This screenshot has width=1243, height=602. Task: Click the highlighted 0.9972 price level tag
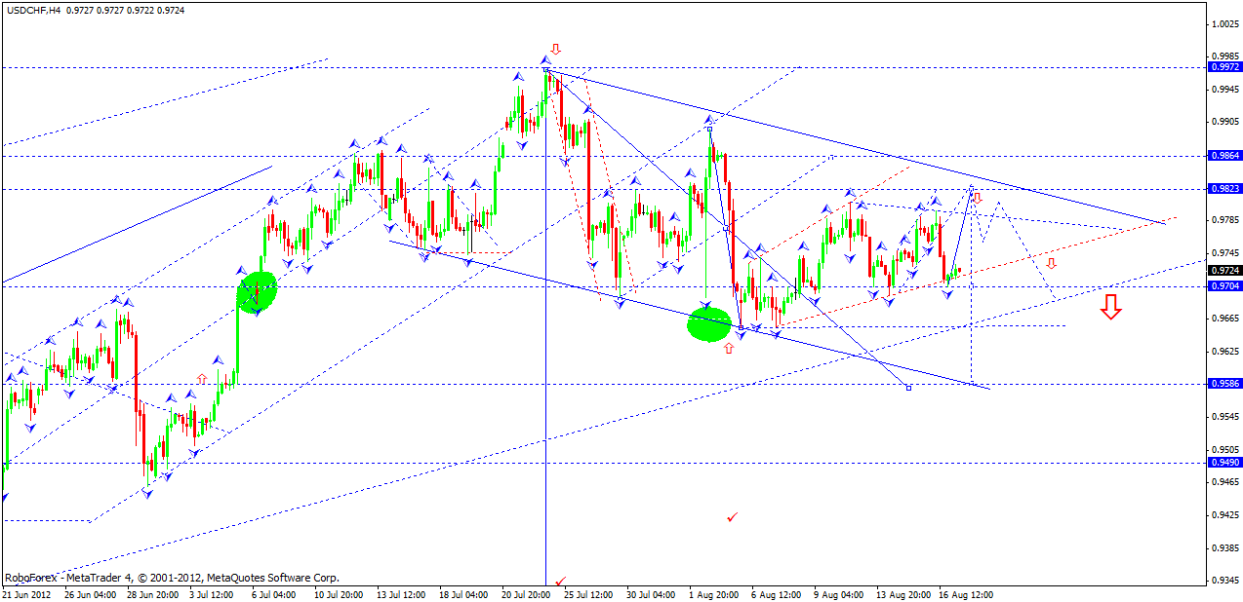[x=1223, y=68]
